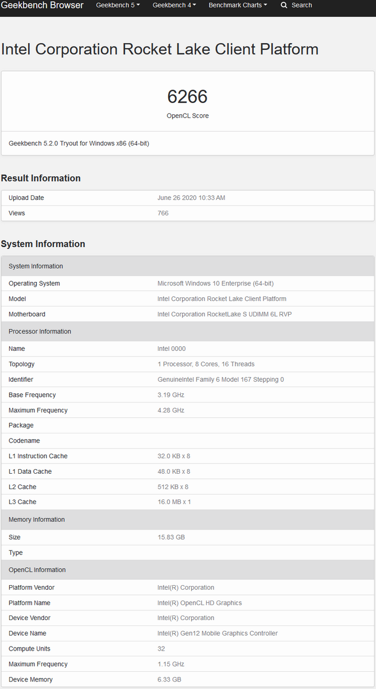Select the RocketLake S UDIMM 6L RVP motherboard
This screenshot has width=376, height=689.
(x=225, y=315)
